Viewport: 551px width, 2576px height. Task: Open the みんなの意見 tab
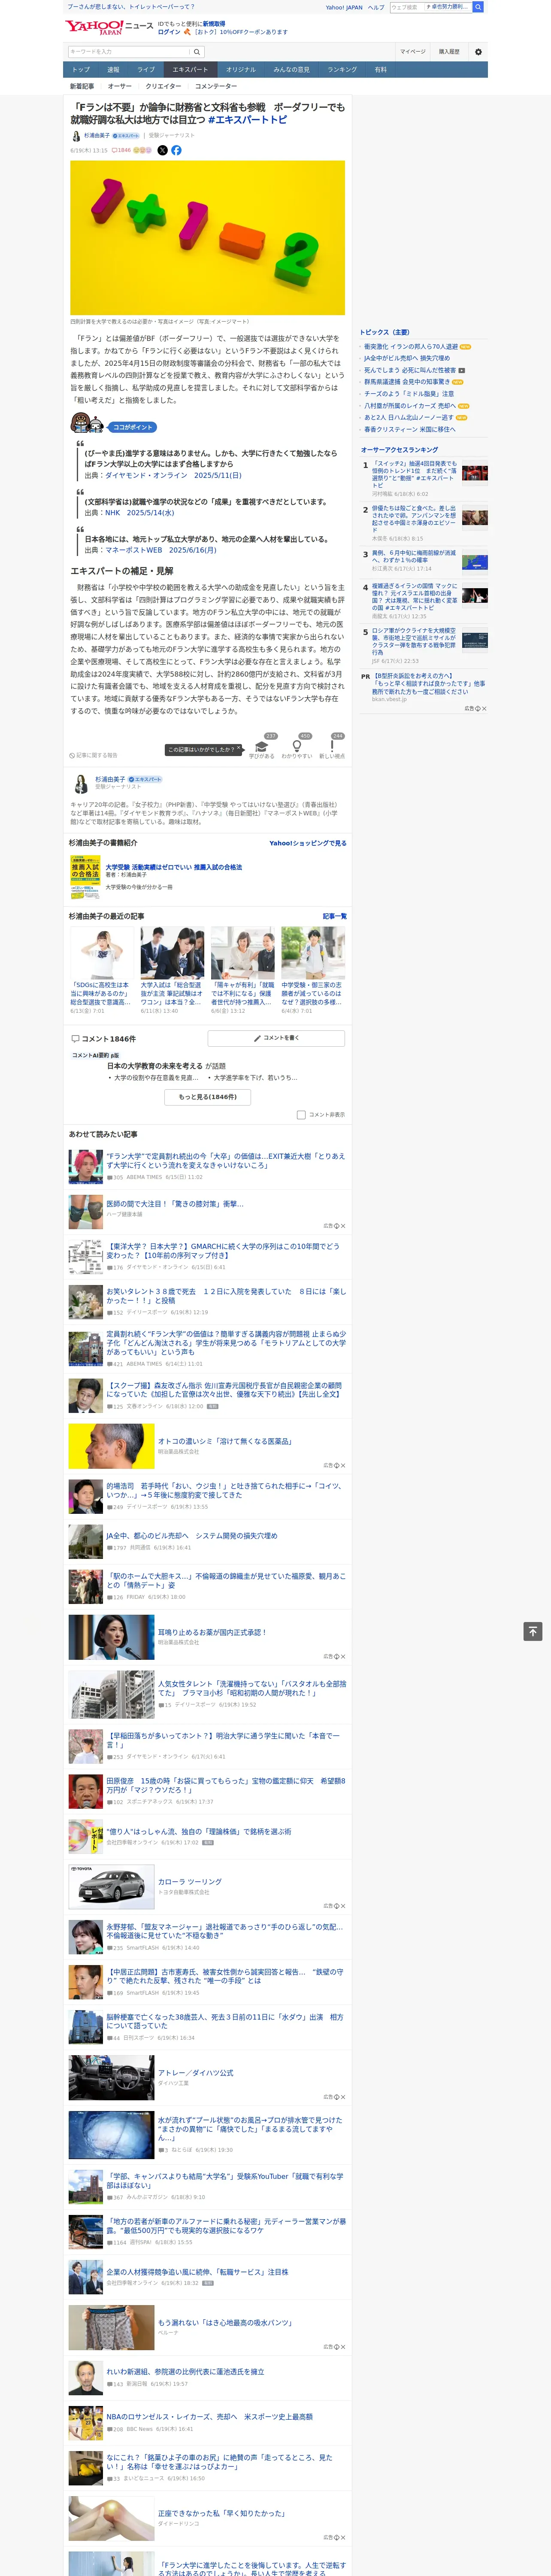[292, 70]
